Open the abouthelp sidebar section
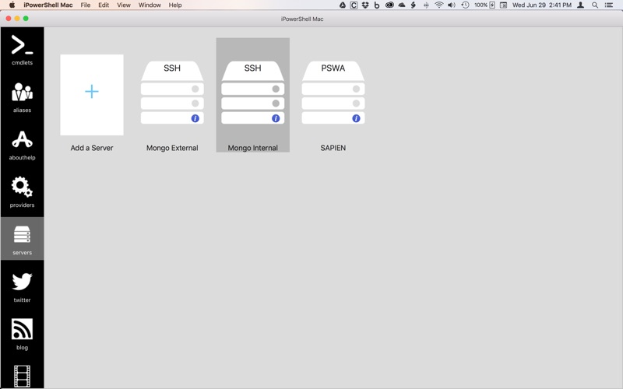This screenshot has width=623, height=389. 23,145
